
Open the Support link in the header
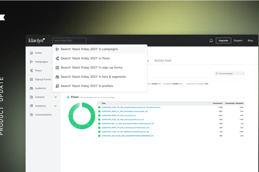(238, 41)
